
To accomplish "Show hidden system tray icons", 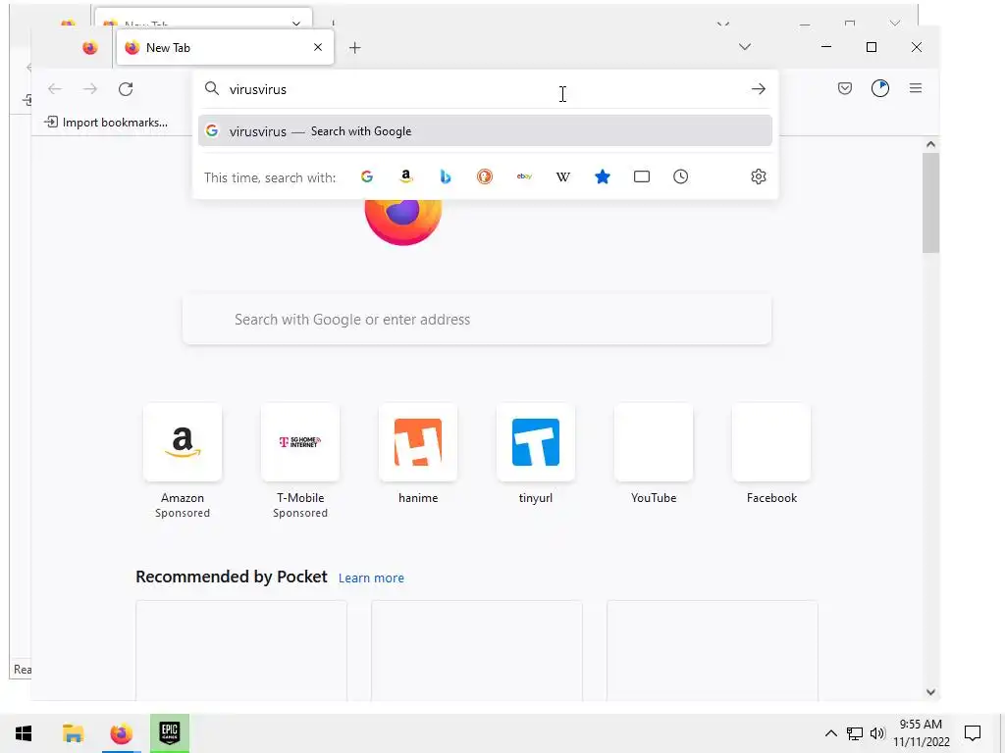I will pos(830,733).
